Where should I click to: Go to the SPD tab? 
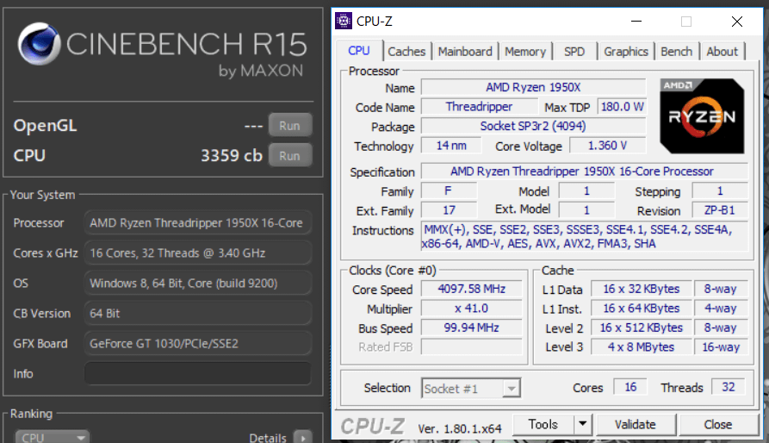[574, 52]
